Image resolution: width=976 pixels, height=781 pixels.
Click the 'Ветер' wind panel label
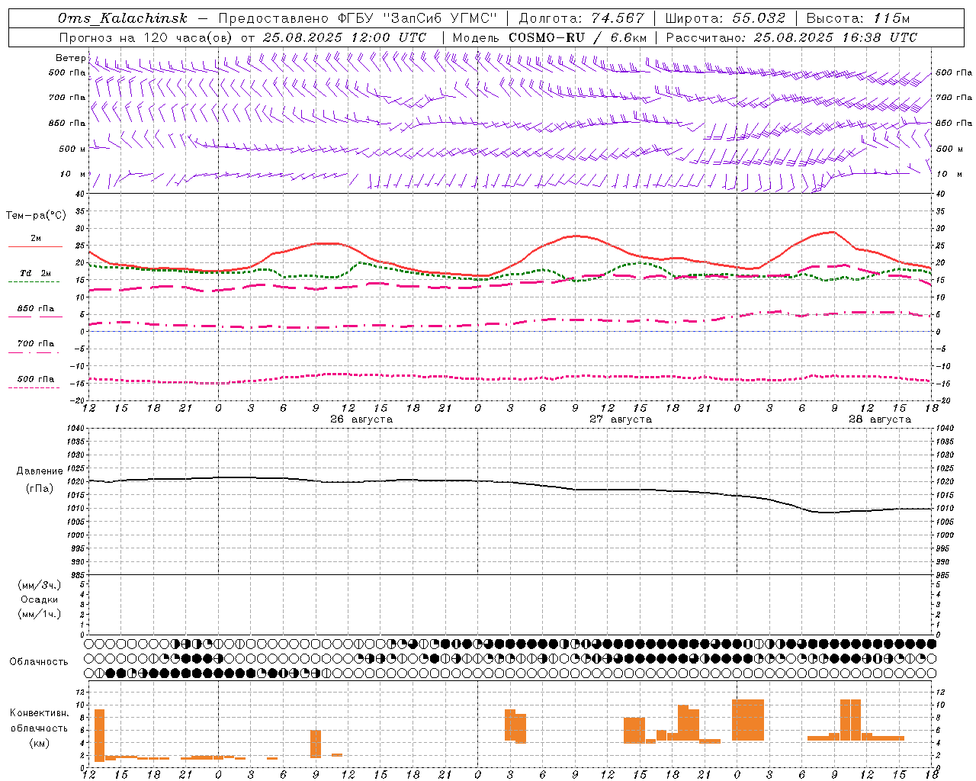point(70,58)
